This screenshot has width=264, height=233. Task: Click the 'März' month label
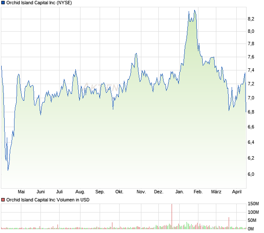click(216, 192)
